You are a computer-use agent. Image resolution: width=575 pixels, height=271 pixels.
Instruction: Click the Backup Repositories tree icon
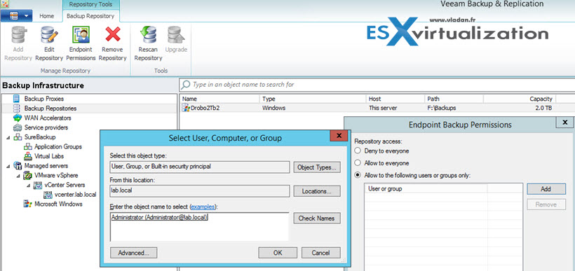17,109
